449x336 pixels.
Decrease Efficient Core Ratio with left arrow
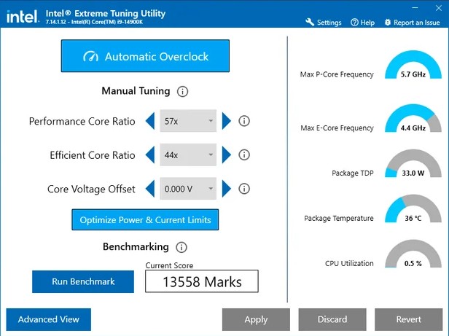pyautogui.click(x=150, y=155)
